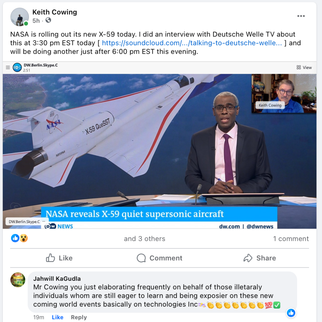The height and width of the screenshot is (322, 322).
Task: Open Keith Cowing's profile name link
Action: click(55, 12)
